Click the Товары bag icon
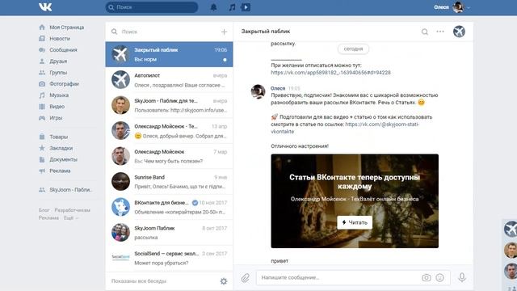The width and height of the screenshot is (517, 291). click(42, 137)
